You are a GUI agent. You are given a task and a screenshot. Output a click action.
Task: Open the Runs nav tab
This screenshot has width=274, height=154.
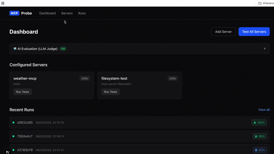coord(82,13)
